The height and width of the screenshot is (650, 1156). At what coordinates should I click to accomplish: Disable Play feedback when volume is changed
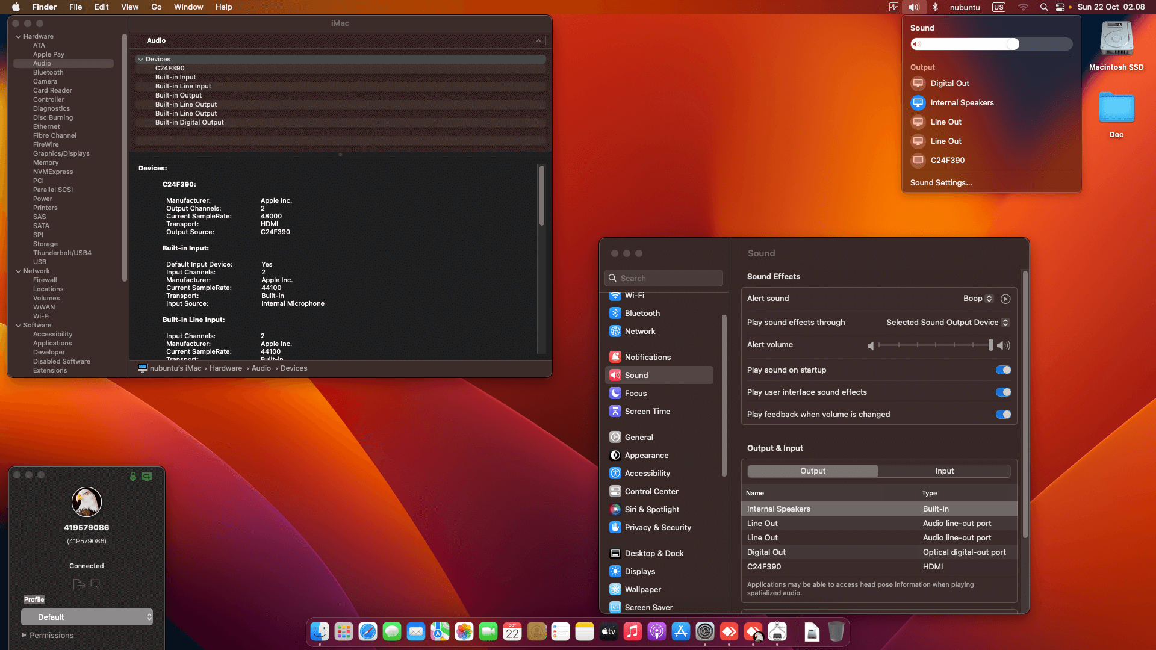[x=1003, y=415]
